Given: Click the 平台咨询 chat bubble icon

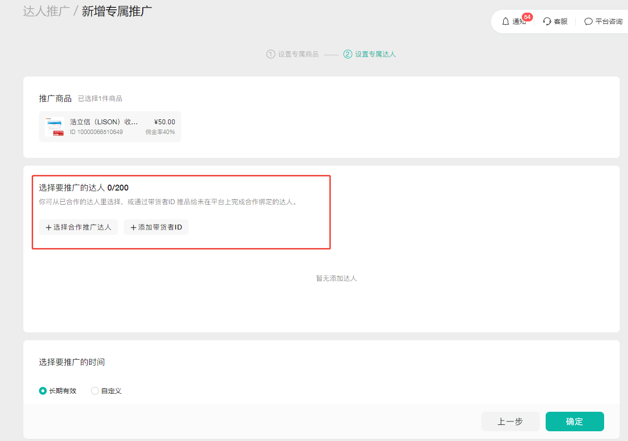Looking at the screenshot, I should click(x=589, y=21).
